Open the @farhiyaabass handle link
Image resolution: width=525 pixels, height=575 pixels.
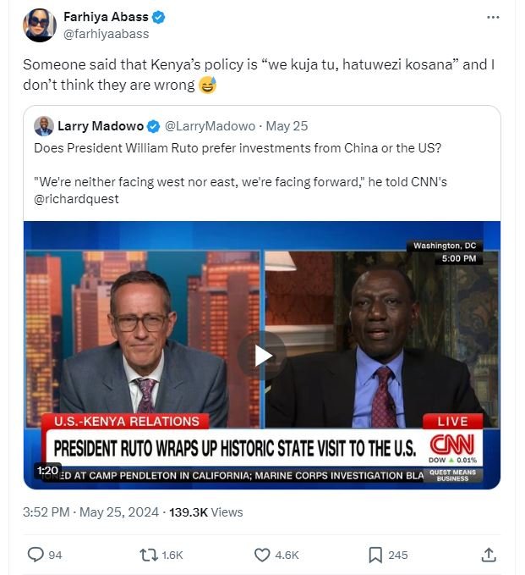coord(107,34)
